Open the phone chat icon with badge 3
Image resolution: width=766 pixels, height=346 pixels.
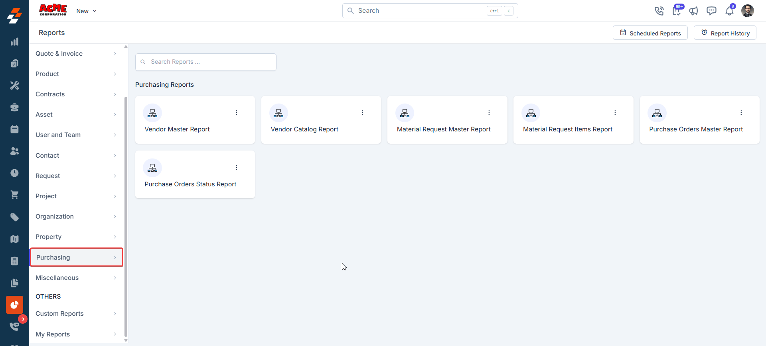point(15,326)
